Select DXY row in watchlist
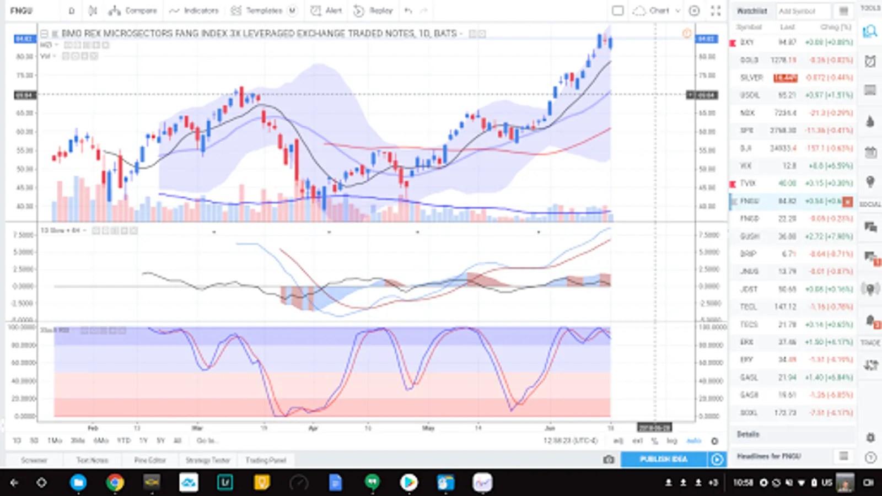This screenshot has width=882, height=496. 793,42
